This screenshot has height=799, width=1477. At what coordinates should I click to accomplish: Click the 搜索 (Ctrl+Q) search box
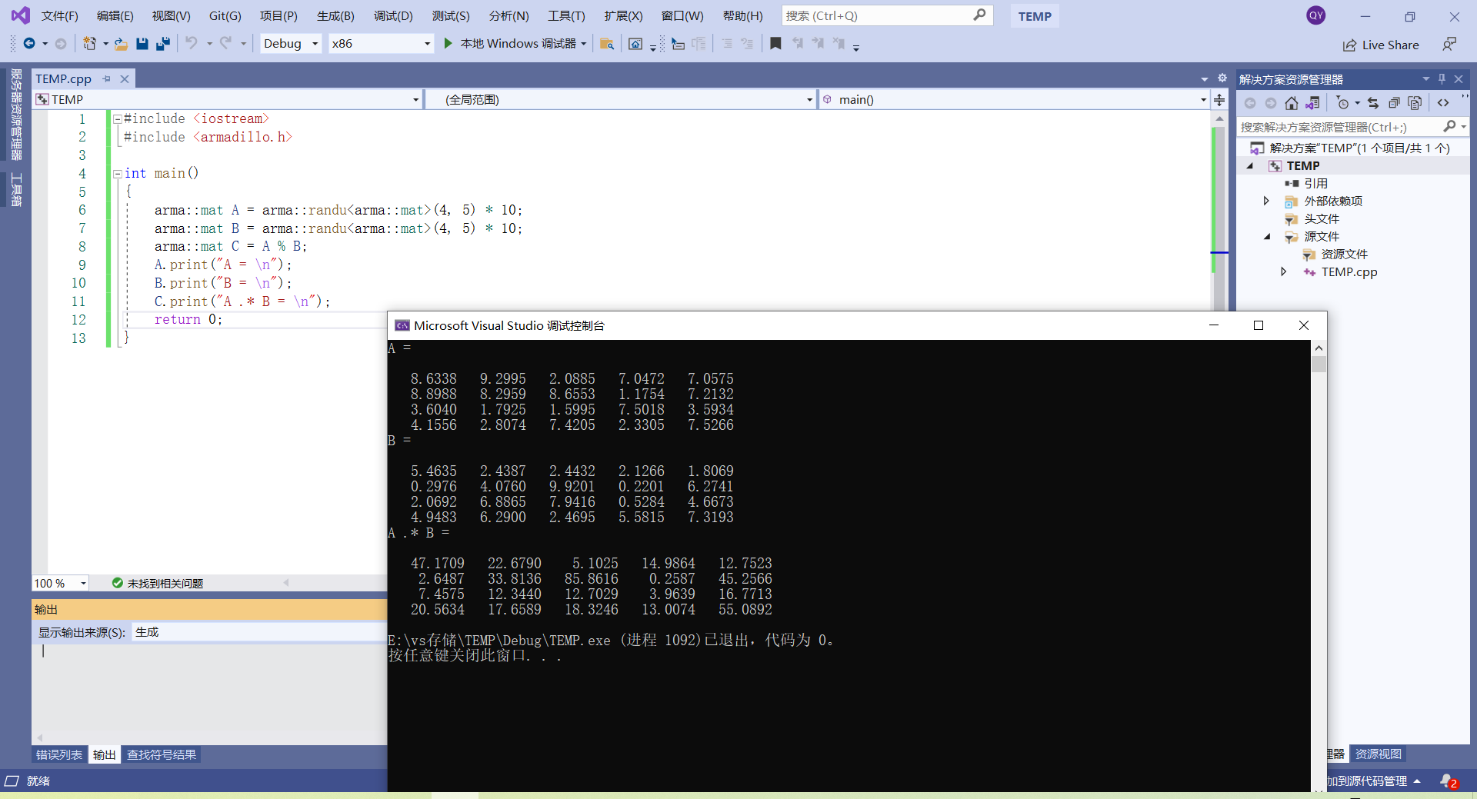887,15
